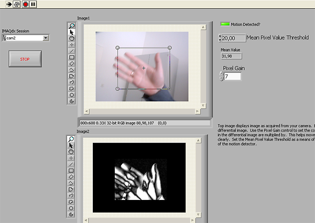Click the ROI rectangle's bottom-left corner handle in Image1
Screen dimensions: 315x223
(x=118, y=89)
